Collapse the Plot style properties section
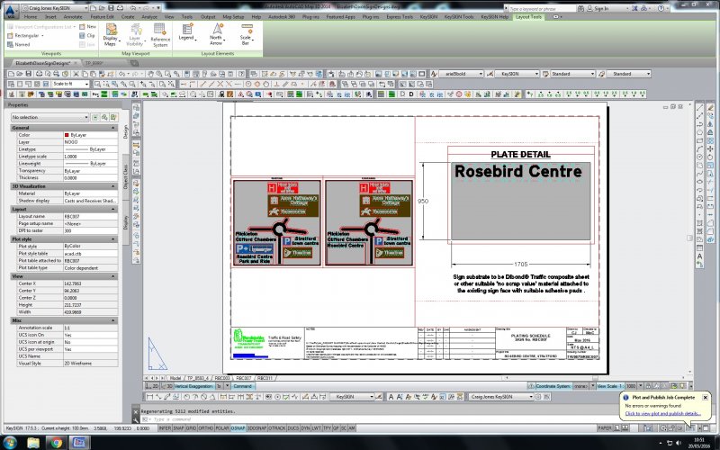 [x=113, y=239]
